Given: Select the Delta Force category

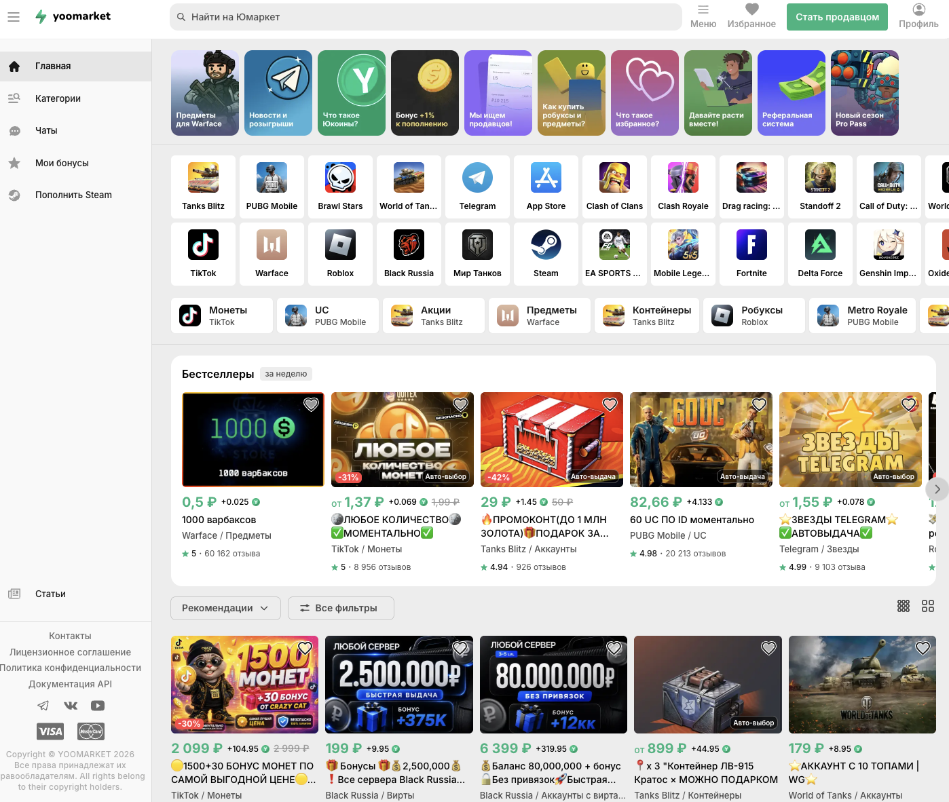Looking at the screenshot, I should click(820, 254).
